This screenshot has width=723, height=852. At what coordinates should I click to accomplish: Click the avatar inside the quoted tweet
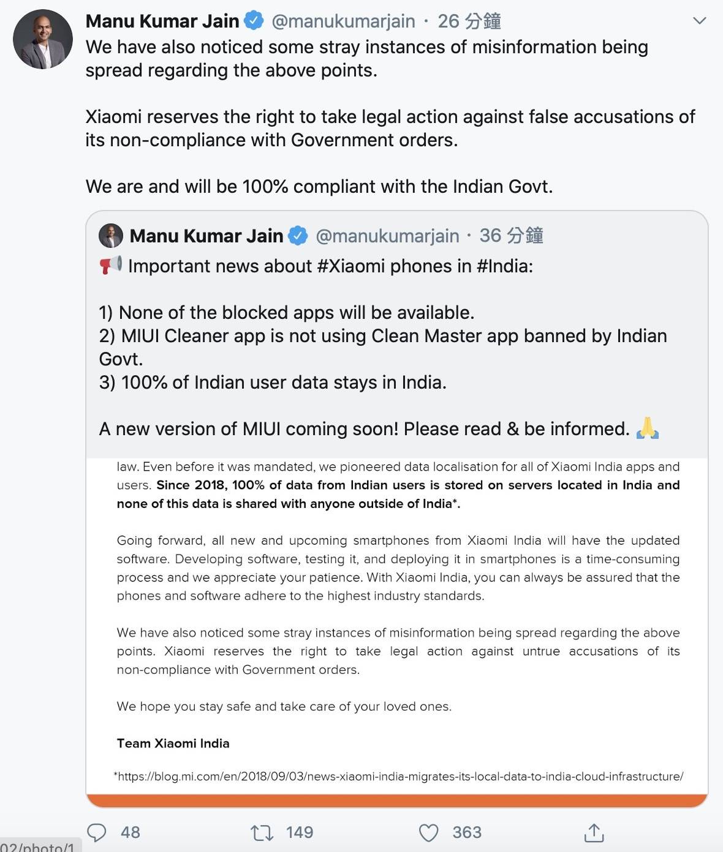pyautogui.click(x=110, y=236)
